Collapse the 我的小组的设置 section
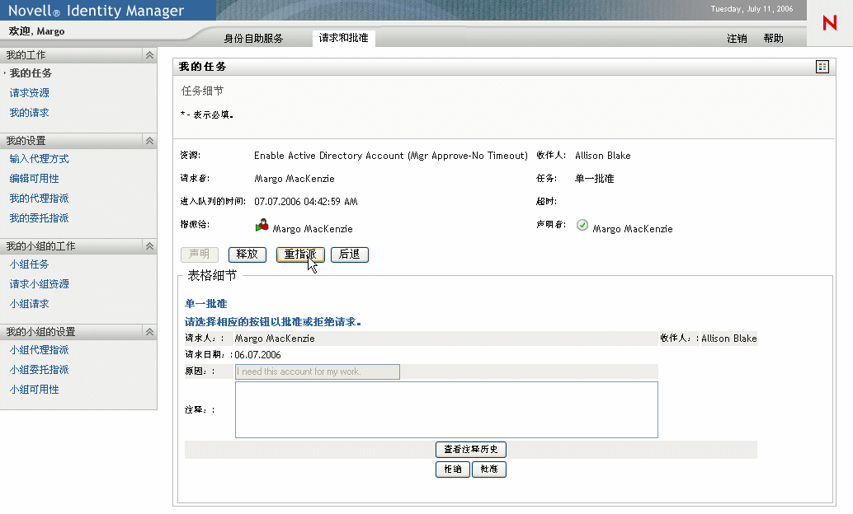The height and width of the screenshot is (514, 853). (149, 332)
